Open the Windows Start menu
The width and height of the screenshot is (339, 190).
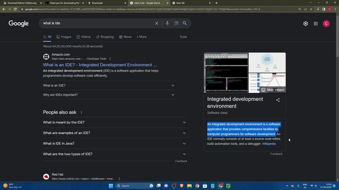point(111,186)
